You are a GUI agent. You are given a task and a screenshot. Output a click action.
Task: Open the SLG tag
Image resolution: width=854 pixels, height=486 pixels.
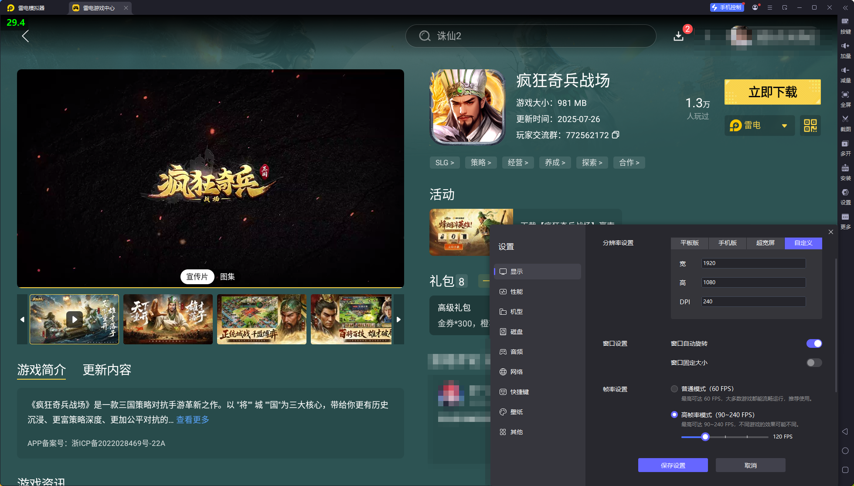[x=445, y=163]
